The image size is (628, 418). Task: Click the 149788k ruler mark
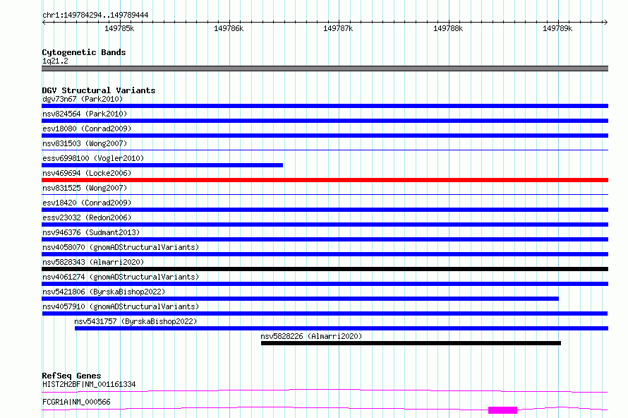click(448, 28)
